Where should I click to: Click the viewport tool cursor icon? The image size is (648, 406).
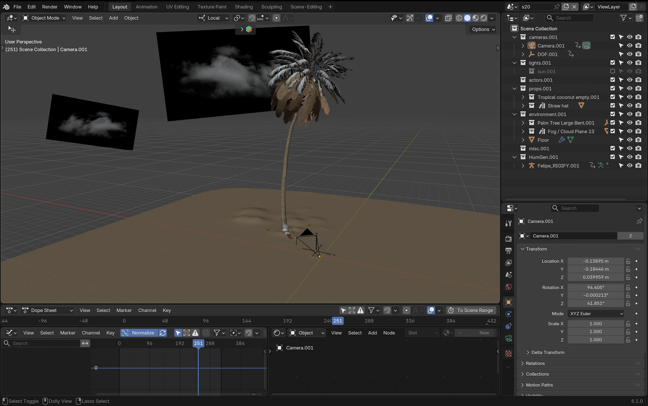(x=12, y=29)
